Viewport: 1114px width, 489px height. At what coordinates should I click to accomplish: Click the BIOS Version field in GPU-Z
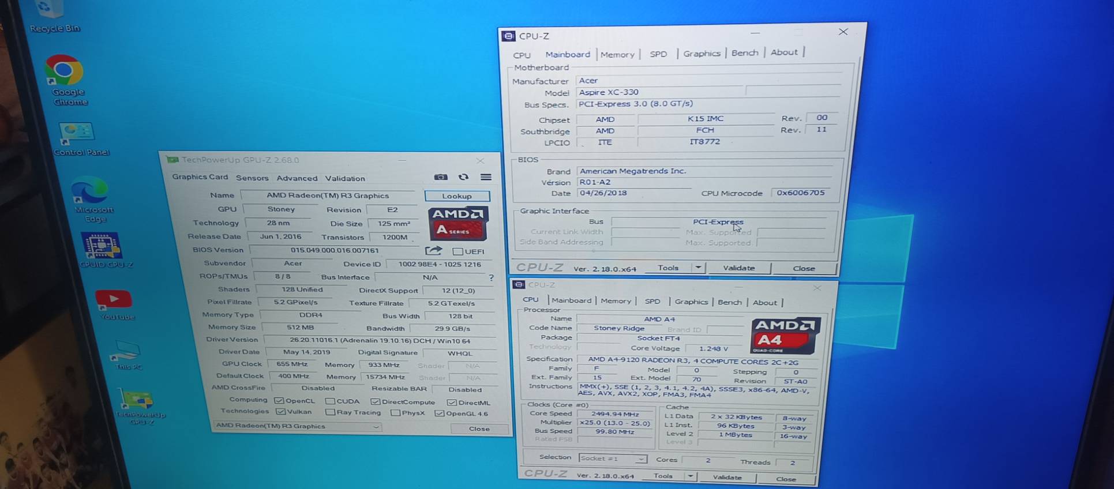335,250
